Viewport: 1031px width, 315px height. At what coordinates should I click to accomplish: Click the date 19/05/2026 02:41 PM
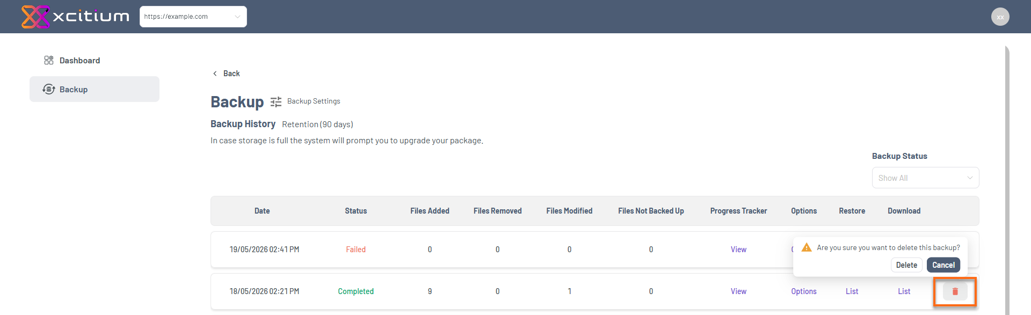(x=264, y=250)
